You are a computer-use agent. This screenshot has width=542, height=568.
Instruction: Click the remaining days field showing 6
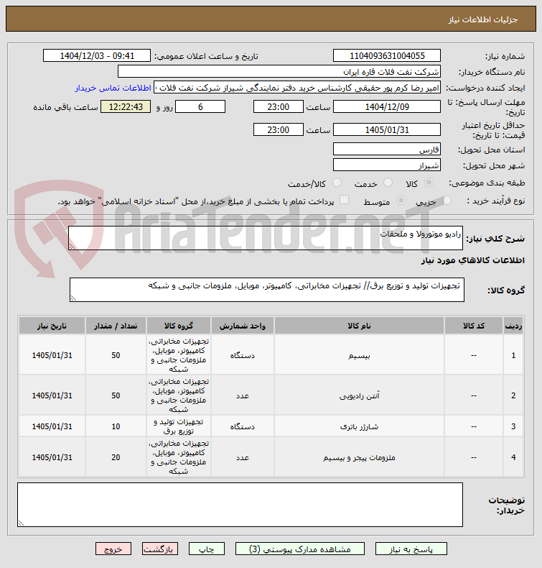click(200, 107)
